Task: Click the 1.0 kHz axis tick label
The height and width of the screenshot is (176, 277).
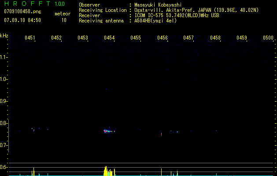Action: coord(3,79)
